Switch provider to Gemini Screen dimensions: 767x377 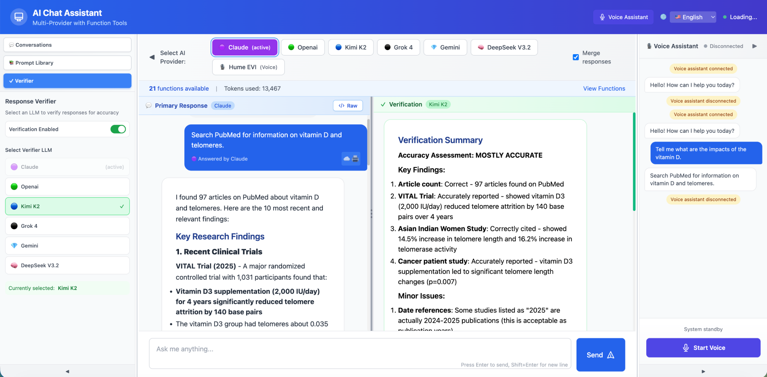coord(445,48)
